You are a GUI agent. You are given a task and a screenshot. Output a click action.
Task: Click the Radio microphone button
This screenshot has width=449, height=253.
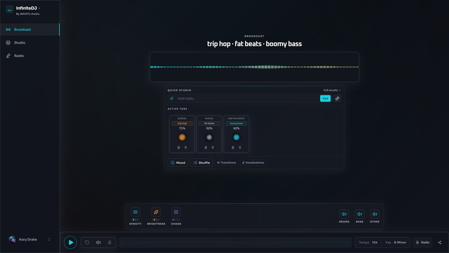(423, 242)
